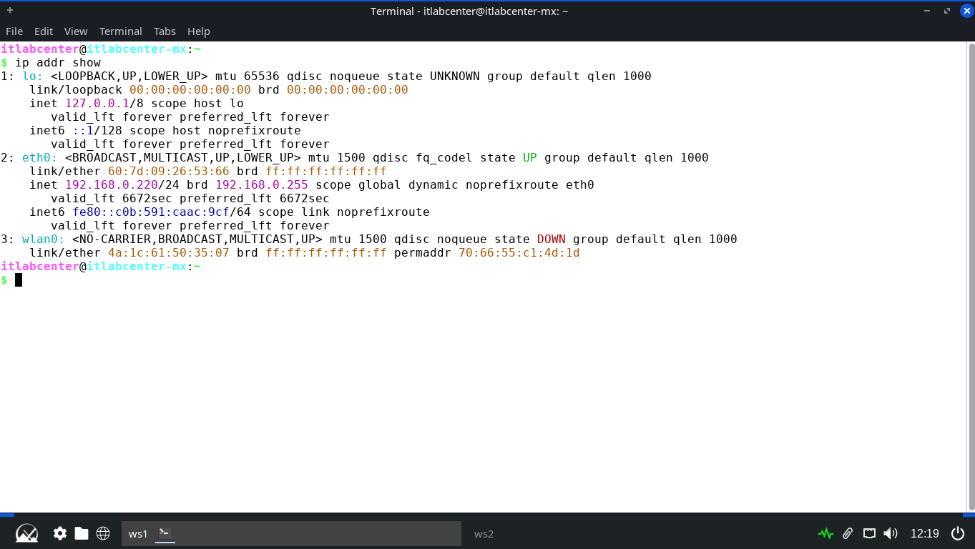Click the terminal icon in taskbar
Image resolution: width=975 pixels, height=549 pixels.
click(x=165, y=533)
